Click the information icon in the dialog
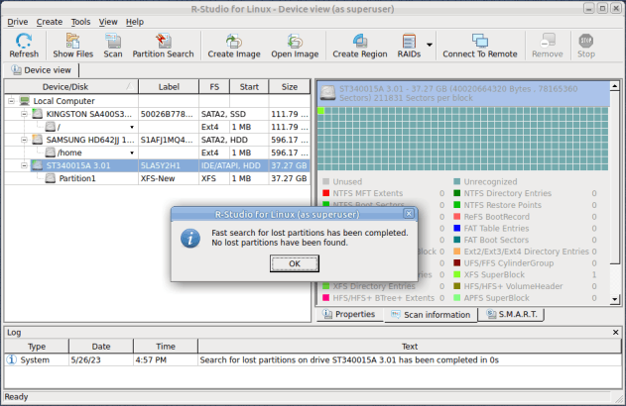626x406 pixels. [190, 239]
